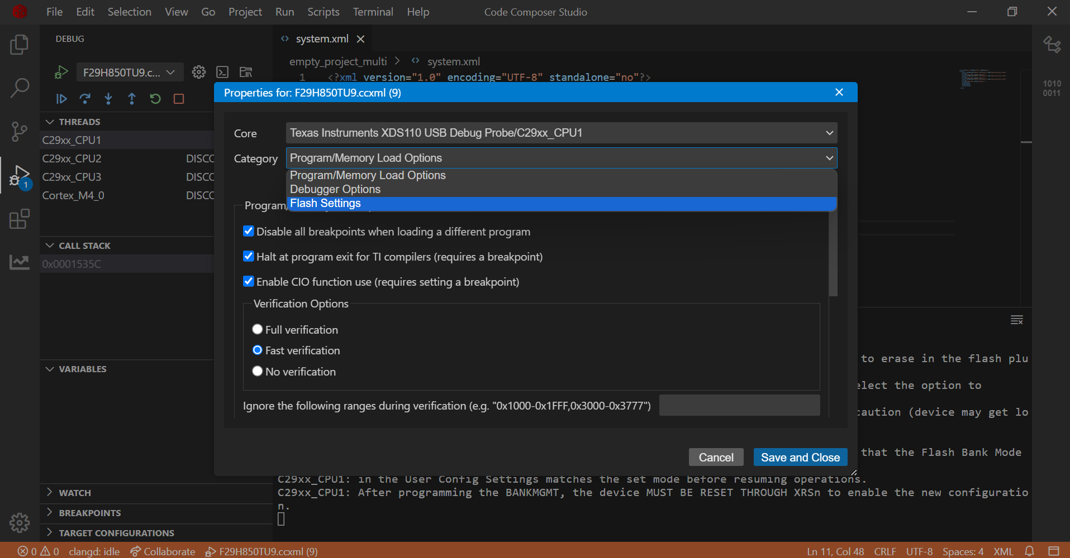Collapse the THREADS section
Image resolution: width=1070 pixels, height=558 pixels.
49,121
